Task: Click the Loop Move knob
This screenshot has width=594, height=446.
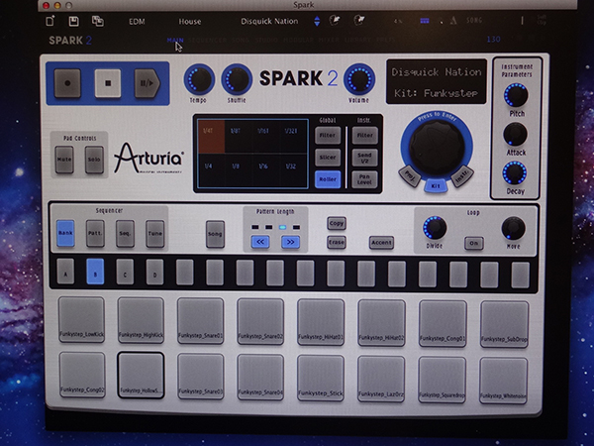Action: (513, 228)
